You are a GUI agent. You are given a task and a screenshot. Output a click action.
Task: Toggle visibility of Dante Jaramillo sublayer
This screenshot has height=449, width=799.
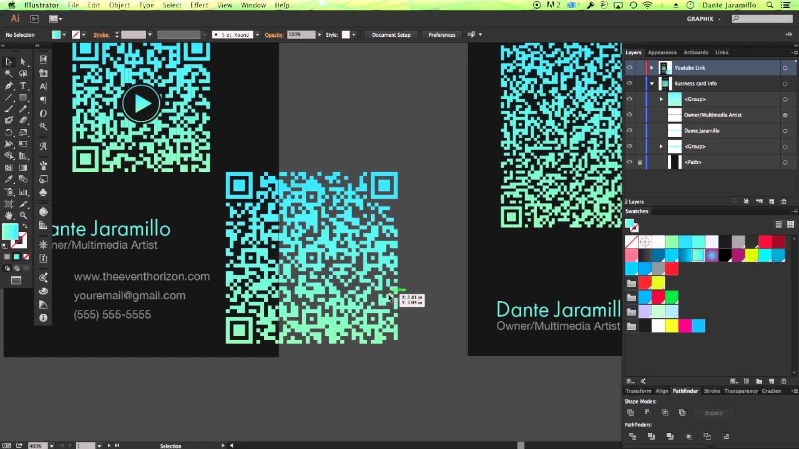[x=629, y=130]
